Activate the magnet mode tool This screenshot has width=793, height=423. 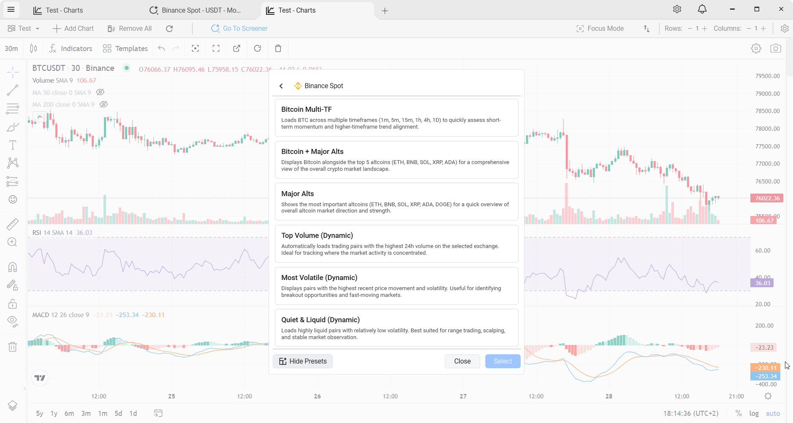point(13,267)
